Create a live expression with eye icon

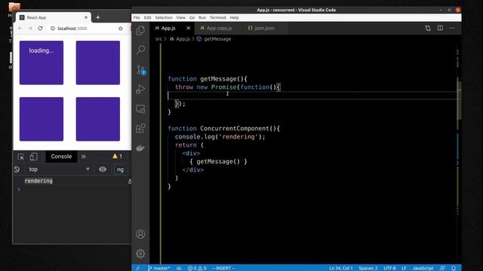pos(103,169)
